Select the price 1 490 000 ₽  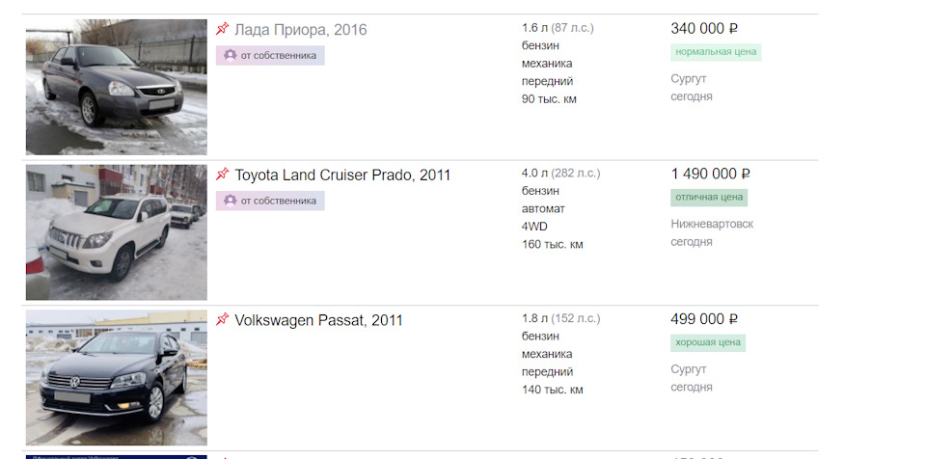point(711,174)
